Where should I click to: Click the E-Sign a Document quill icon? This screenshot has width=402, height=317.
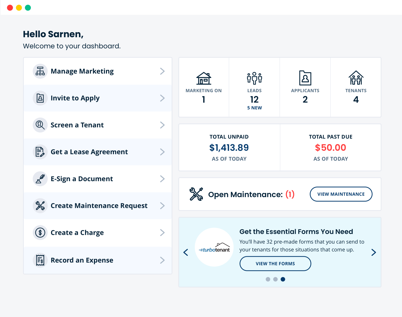(40, 179)
